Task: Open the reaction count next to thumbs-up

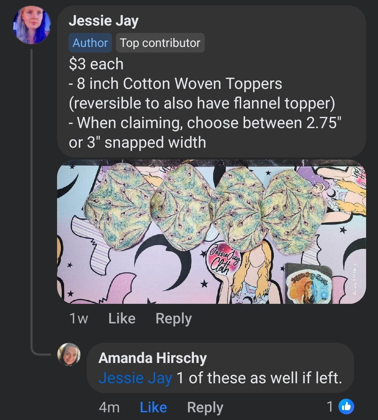Action: [330, 407]
